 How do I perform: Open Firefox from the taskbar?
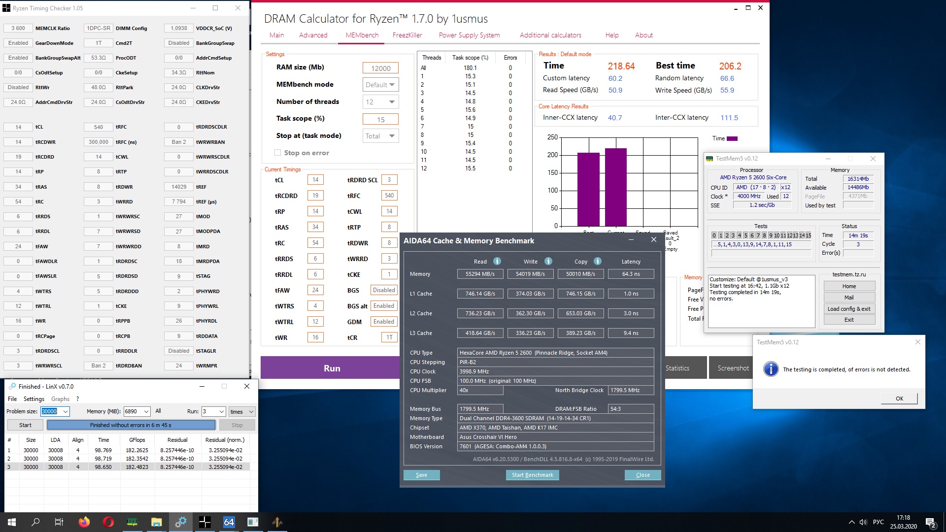[84, 522]
